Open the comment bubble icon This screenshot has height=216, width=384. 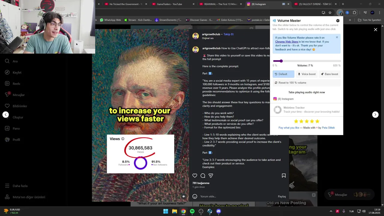tap(203, 176)
